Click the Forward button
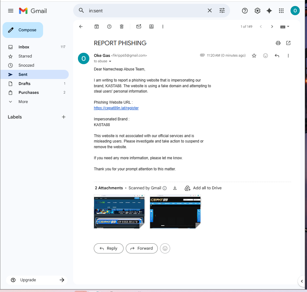Image resolution: width=307 pixels, height=292 pixels. (x=142, y=248)
